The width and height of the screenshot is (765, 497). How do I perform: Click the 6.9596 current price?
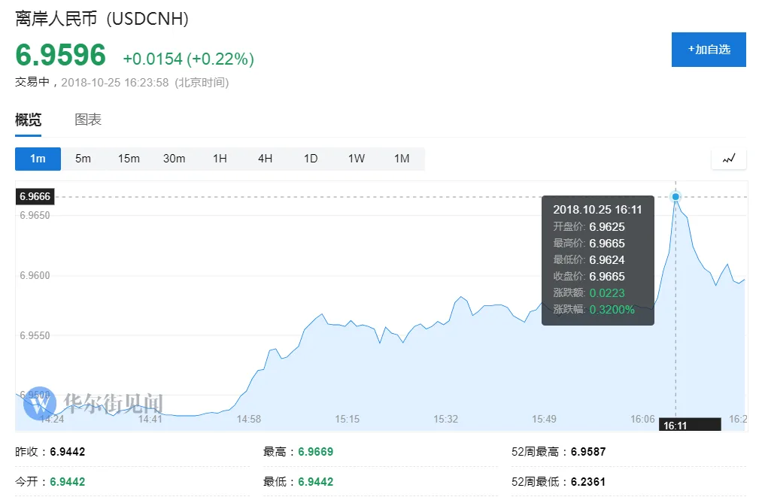pyautogui.click(x=60, y=55)
